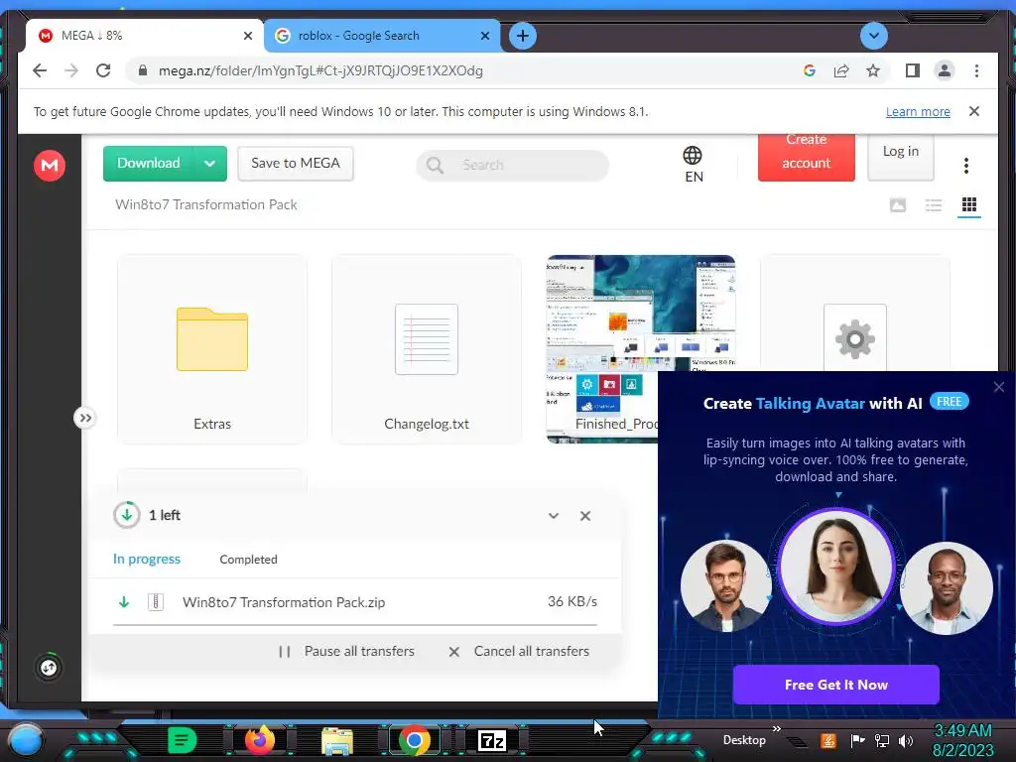Open the Start orb on taskbar
This screenshot has width=1016, height=762.
[27, 740]
